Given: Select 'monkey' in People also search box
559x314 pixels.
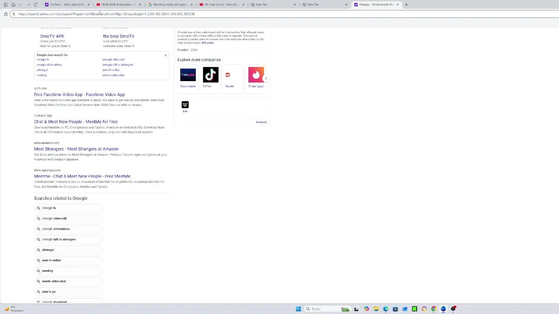Looking at the screenshot, I should pos(41,75).
